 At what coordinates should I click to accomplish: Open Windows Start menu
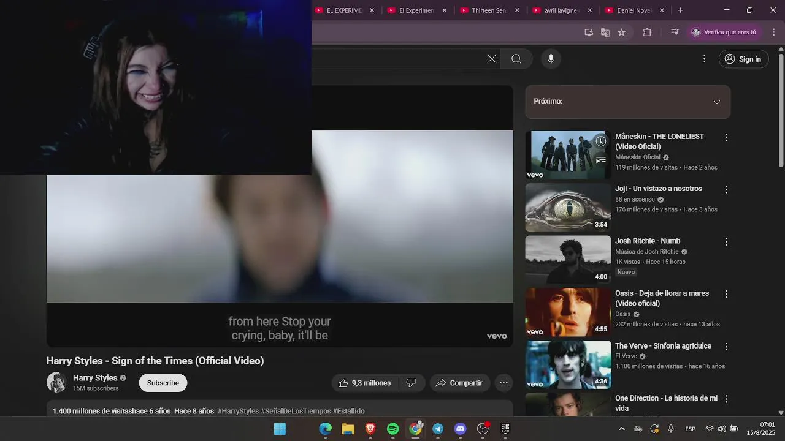coord(280,429)
